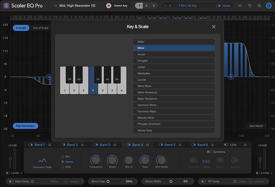Image resolution: width=275 pixels, height=187 pixels.
Task: Toggle Band 4 on/off switch
Action: pos(128,145)
